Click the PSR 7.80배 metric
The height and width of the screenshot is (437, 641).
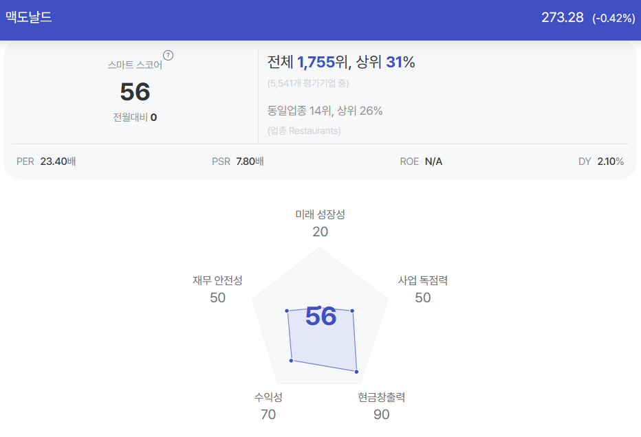(237, 161)
